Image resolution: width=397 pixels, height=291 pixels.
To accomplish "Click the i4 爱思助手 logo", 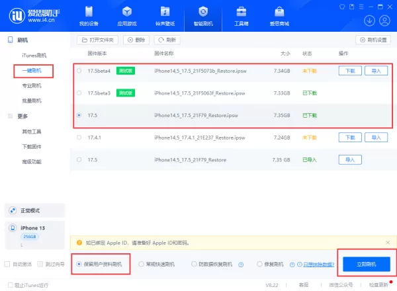I will 34,16.
